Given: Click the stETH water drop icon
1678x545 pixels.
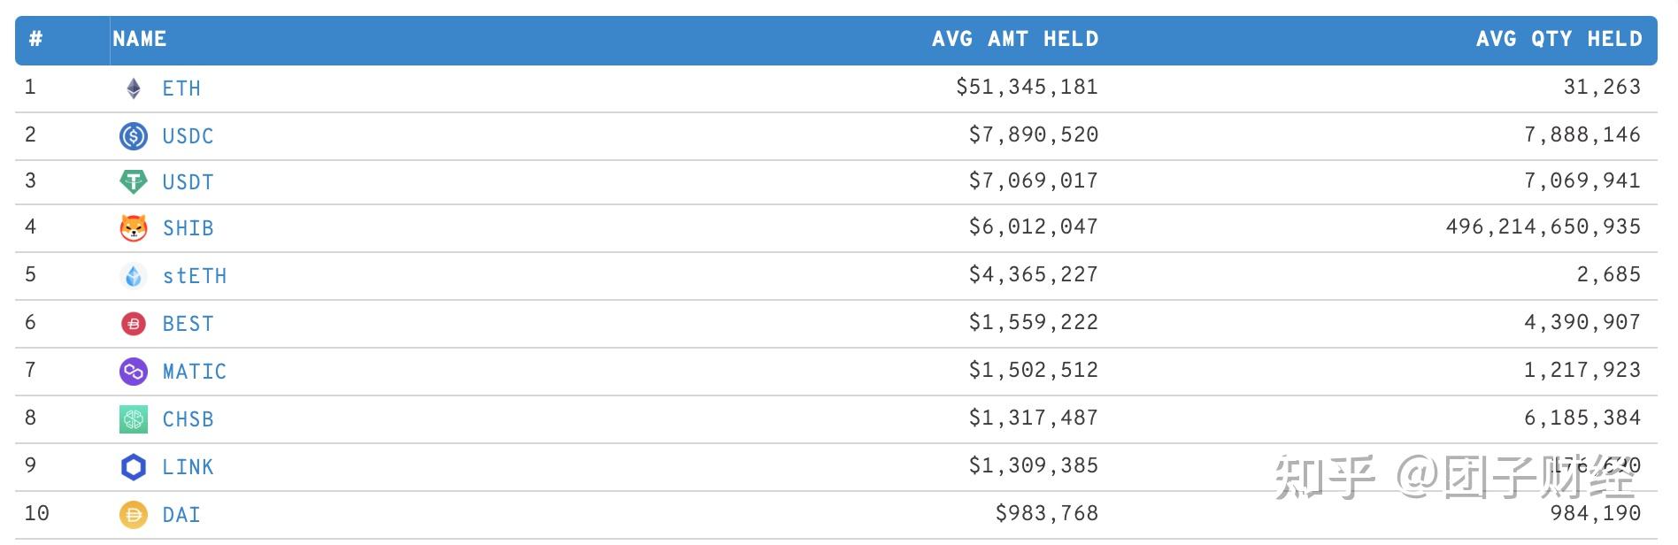Looking at the screenshot, I should point(134,276).
